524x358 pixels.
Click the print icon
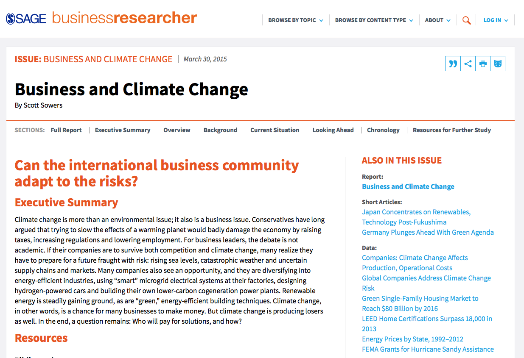tap(483, 64)
